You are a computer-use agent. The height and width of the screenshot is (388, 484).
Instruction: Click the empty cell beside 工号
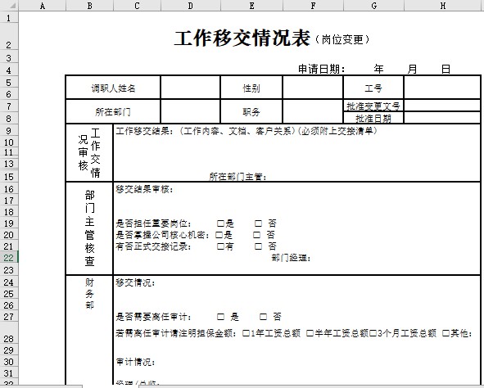[x=441, y=88]
